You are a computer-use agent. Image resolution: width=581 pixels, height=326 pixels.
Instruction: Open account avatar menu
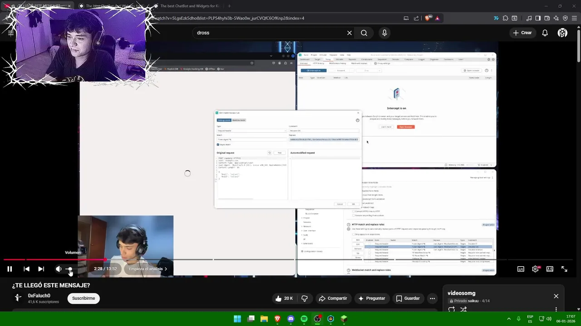[x=562, y=33]
